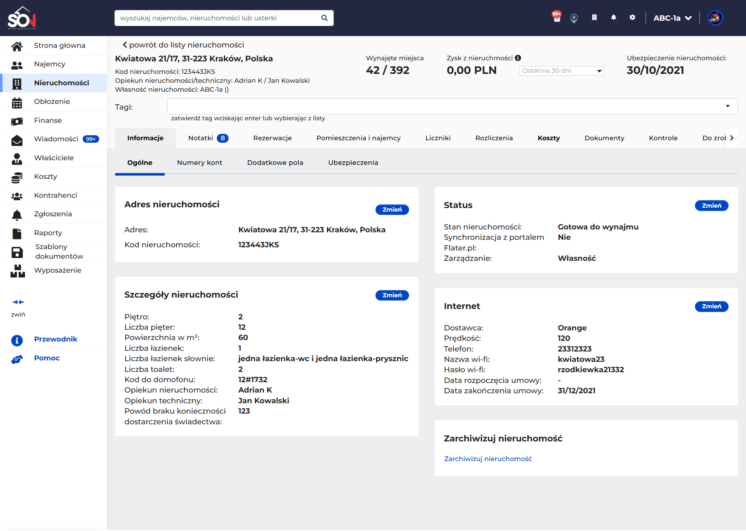Click the search magnifier icon

click(324, 18)
